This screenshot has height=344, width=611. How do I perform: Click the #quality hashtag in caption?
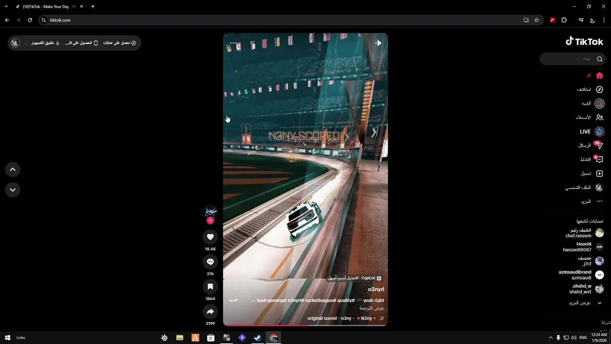(346, 300)
